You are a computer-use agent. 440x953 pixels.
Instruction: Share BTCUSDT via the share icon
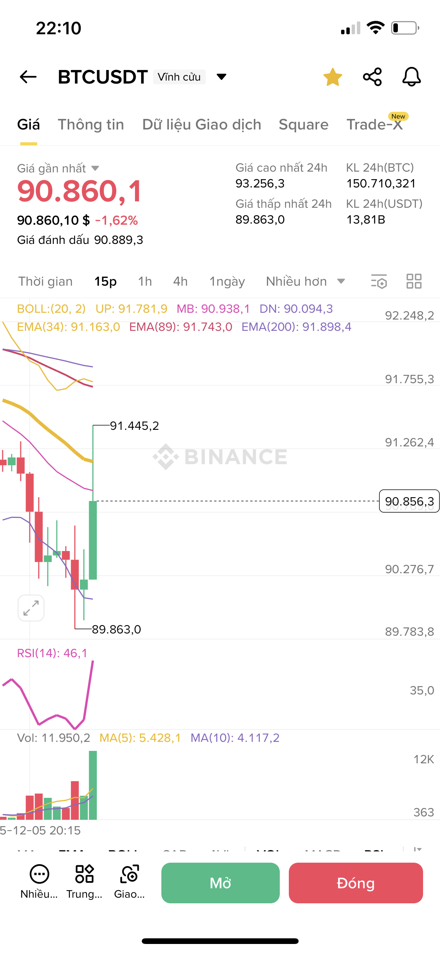point(372,77)
